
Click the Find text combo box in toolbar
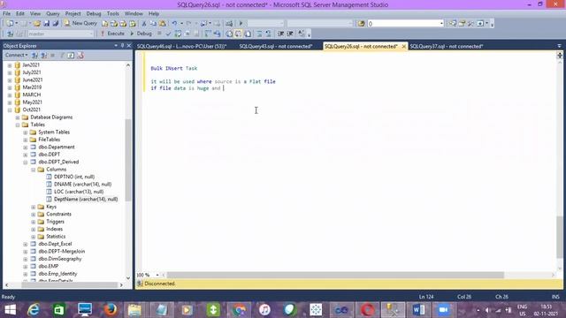[x=405, y=24]
